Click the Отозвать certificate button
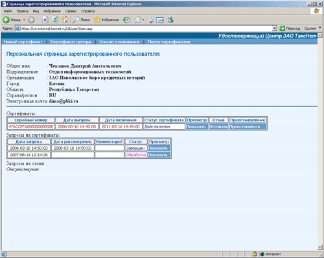The height and width of the screenshot is (258, 324). pyautogui.click(x=218, y=126)
